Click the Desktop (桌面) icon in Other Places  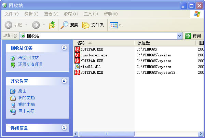[13, 91]
